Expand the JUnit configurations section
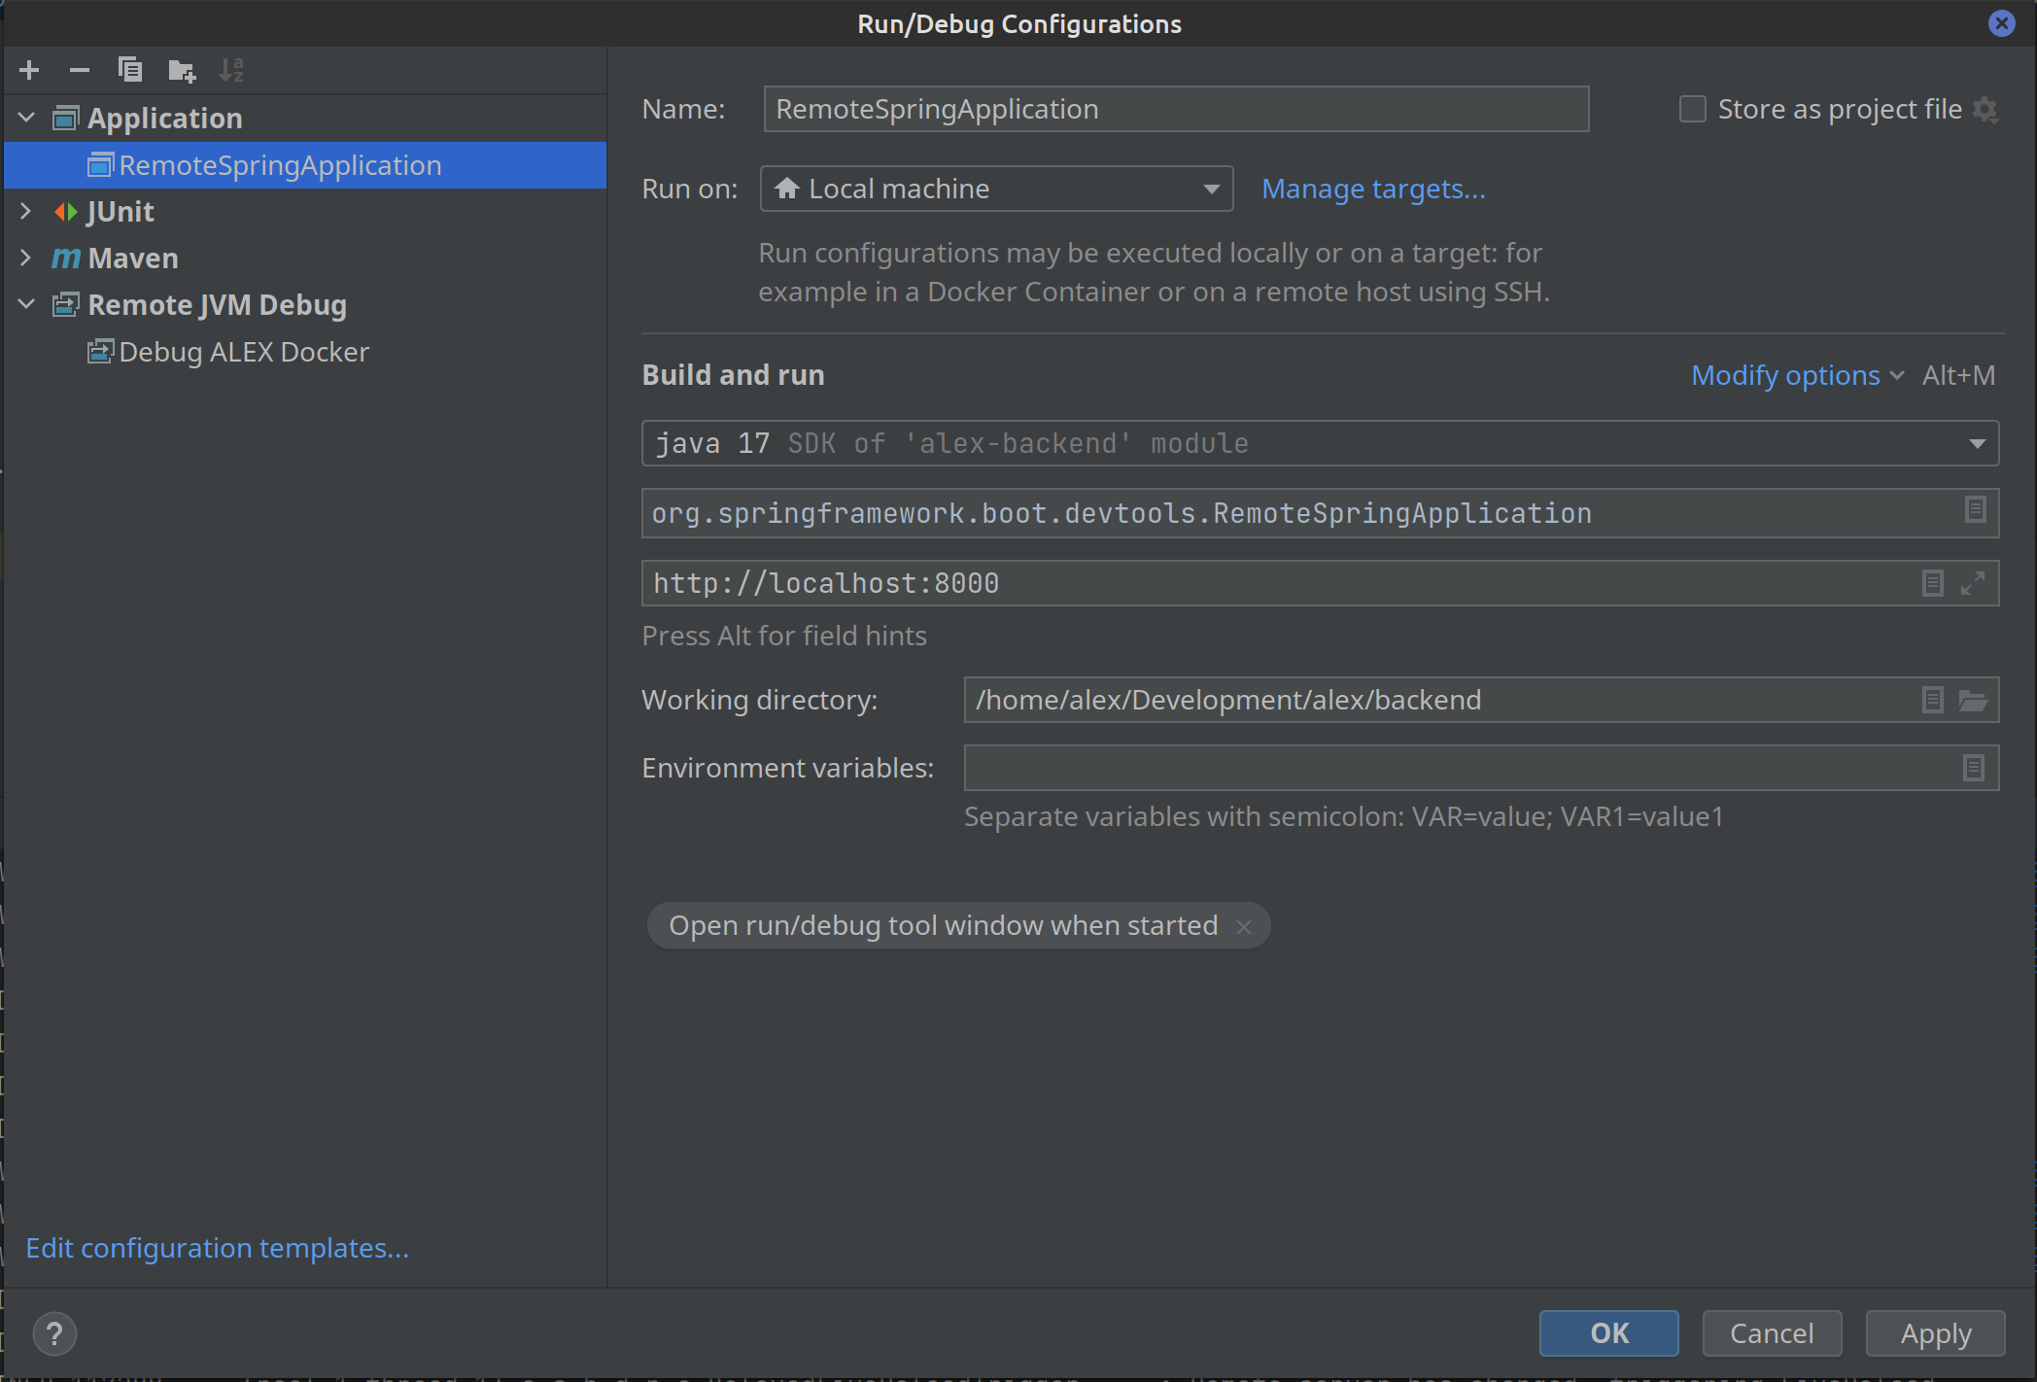The image size is (2037, 1382). pyautogui.click(x=24, y=210)
